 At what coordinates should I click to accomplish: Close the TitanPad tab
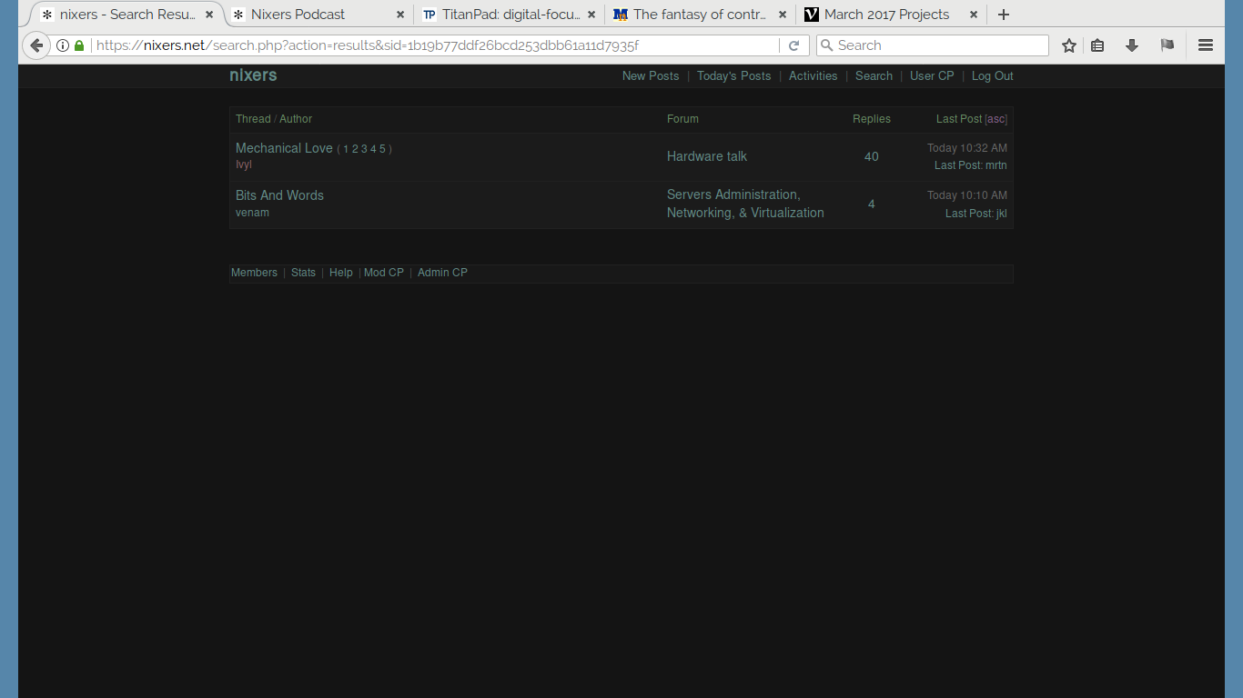591,15
